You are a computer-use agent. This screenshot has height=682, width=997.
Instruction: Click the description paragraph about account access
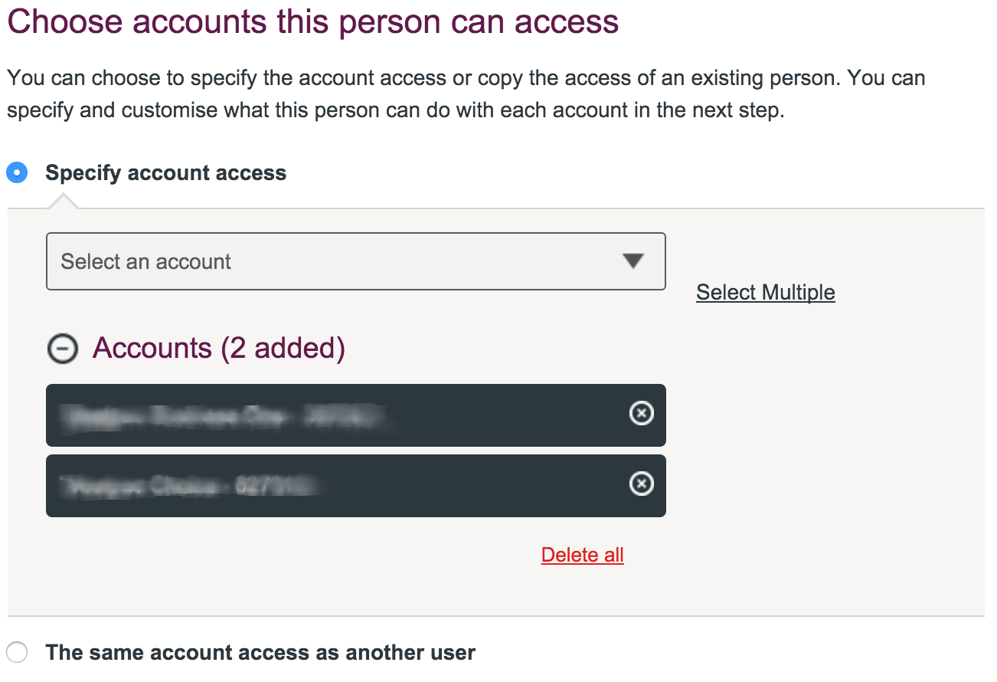tap(466, 94)
